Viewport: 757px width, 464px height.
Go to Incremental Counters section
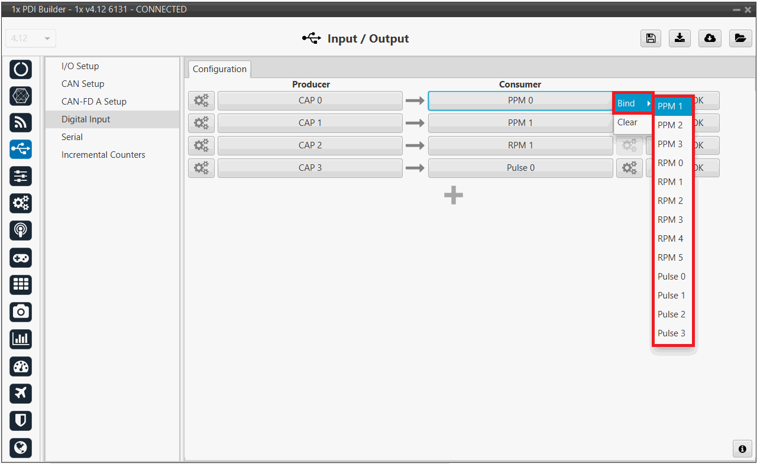pos(103,155)
